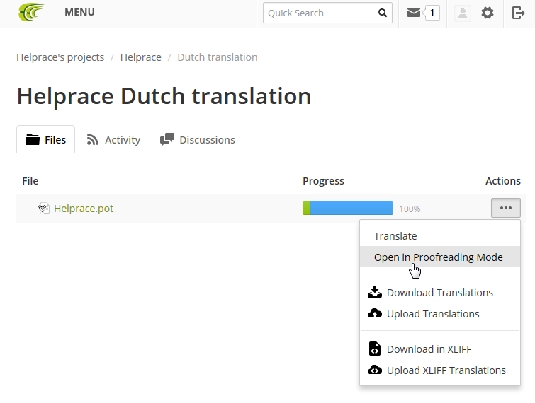Click the green logo in the header
Screen dimensions: 535x403
click(31, 12)
